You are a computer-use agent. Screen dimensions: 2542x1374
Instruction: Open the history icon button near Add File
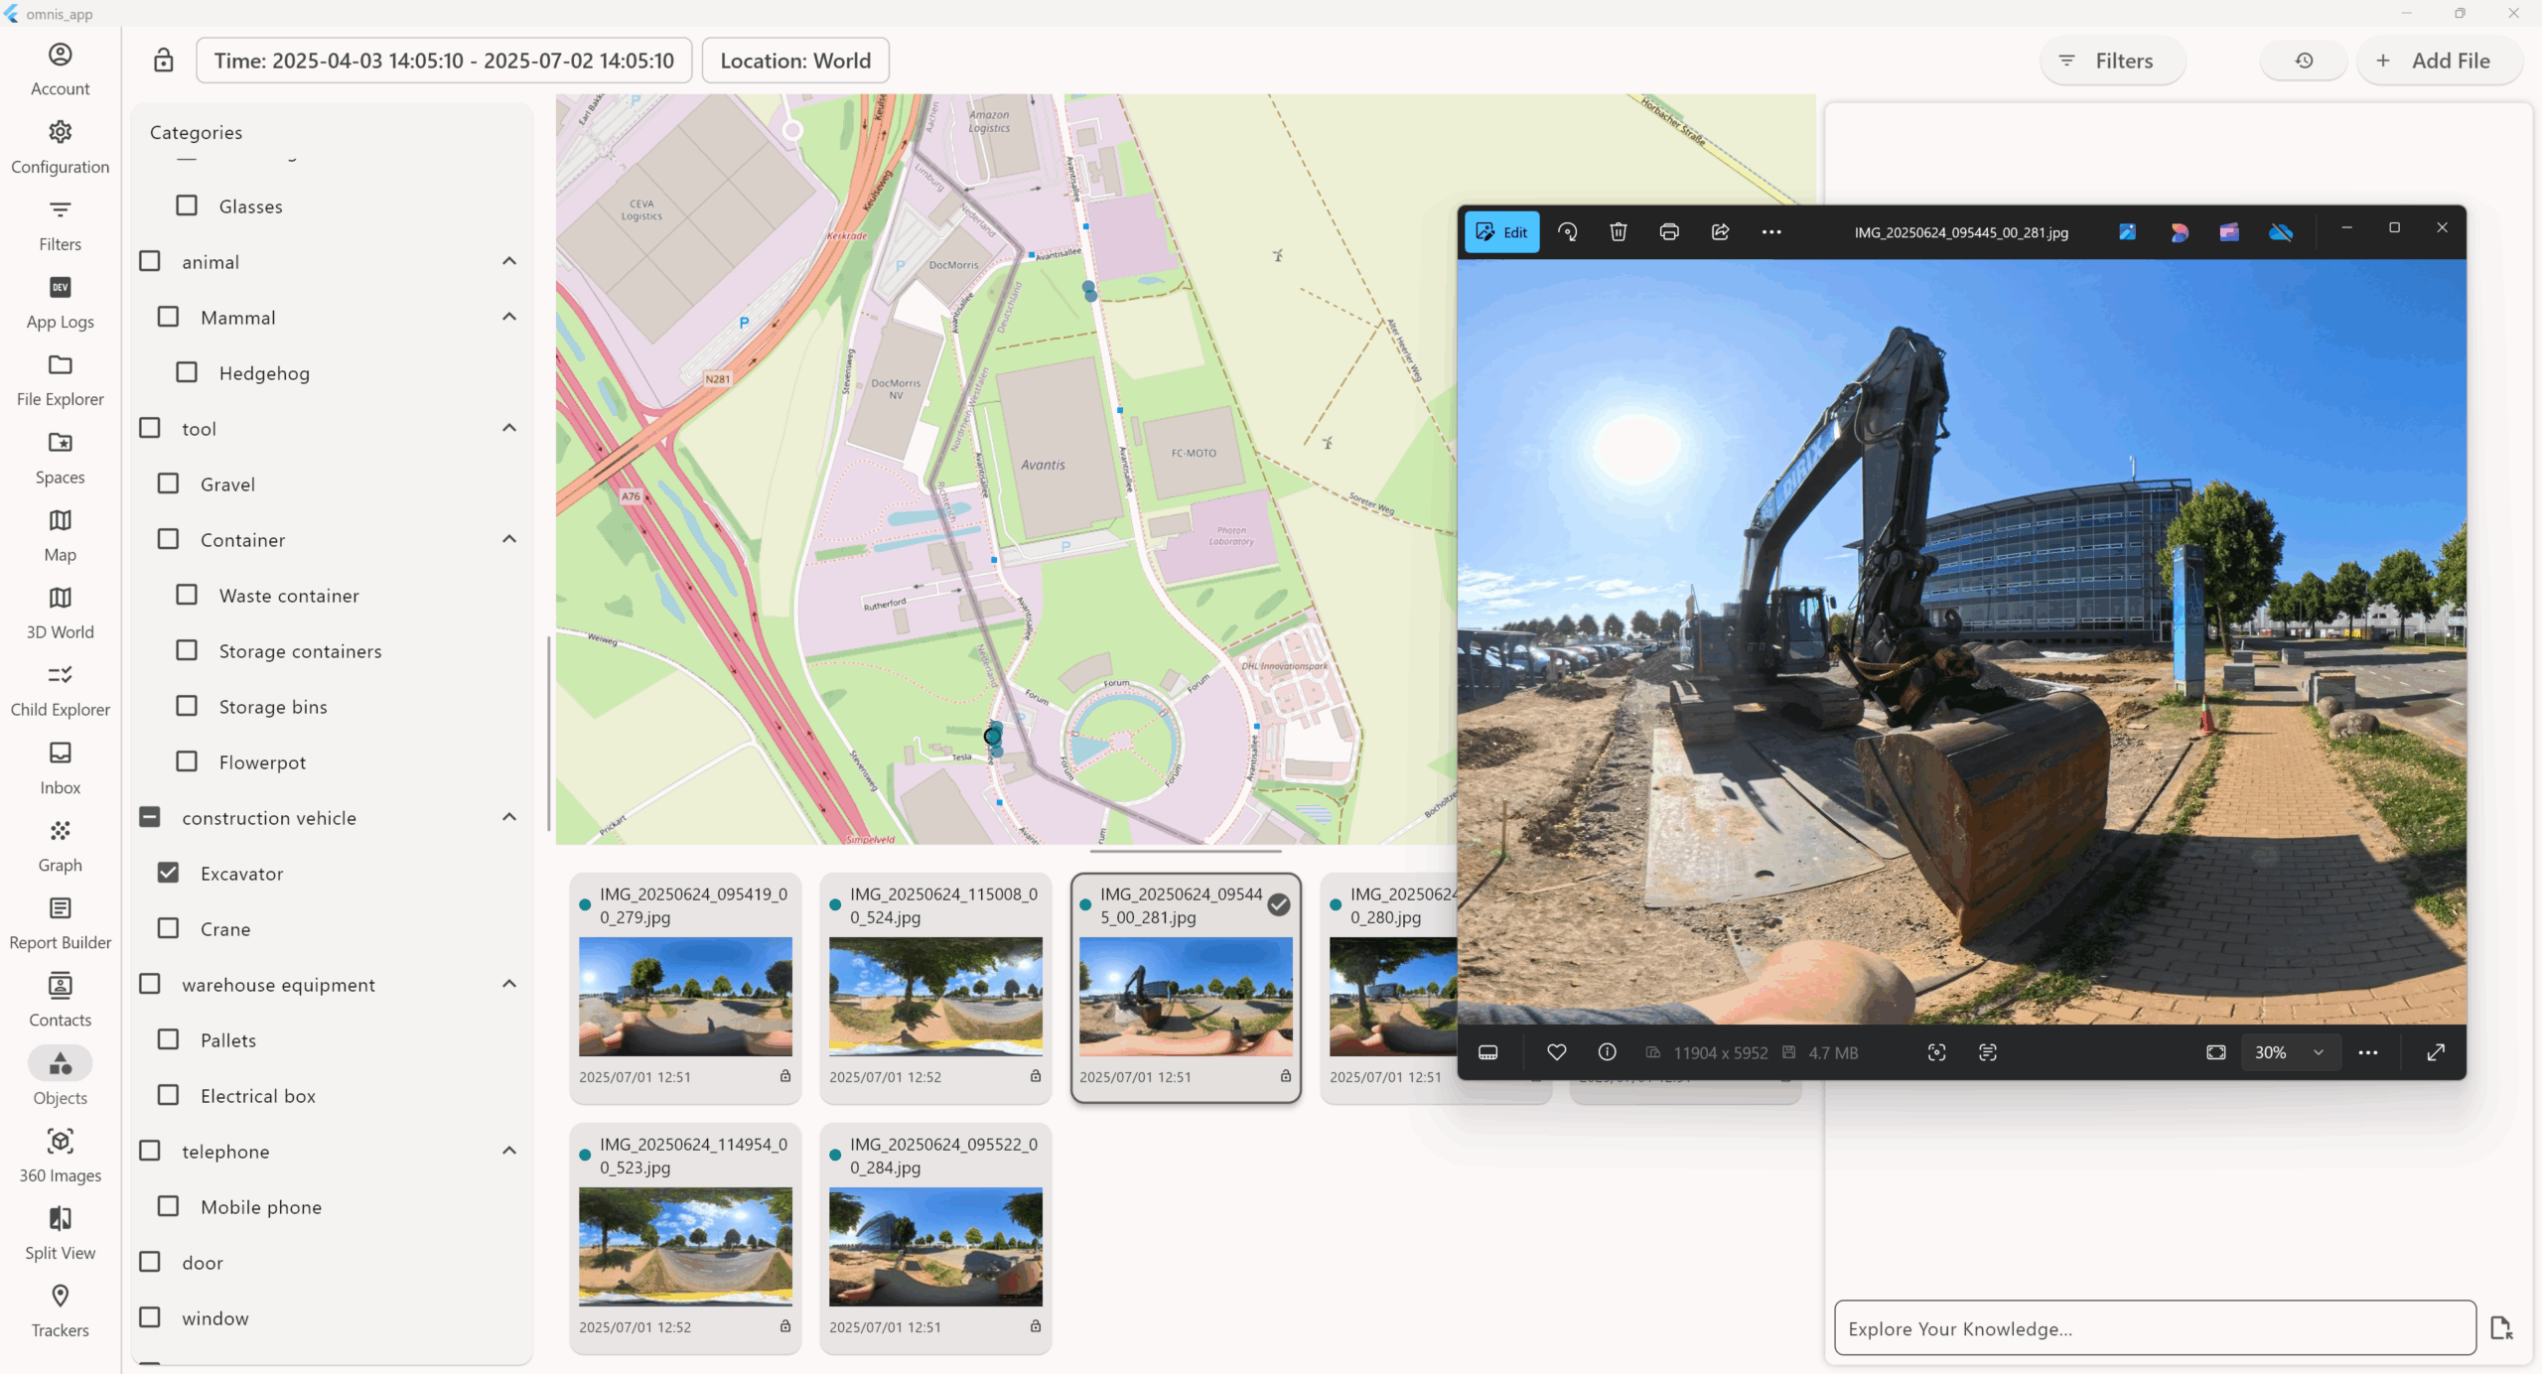coord(2304,61)
